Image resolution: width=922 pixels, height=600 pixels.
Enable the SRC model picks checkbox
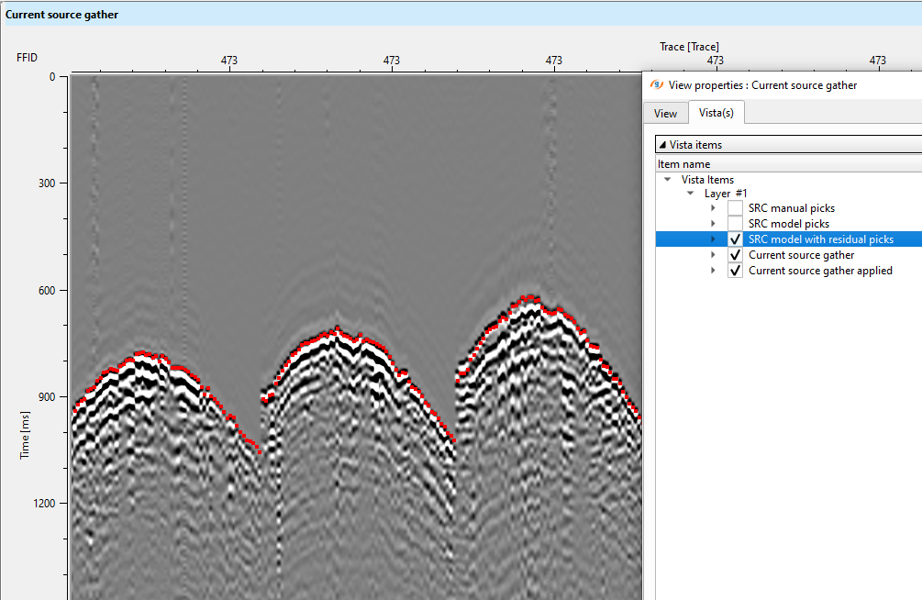coord(735,224)
